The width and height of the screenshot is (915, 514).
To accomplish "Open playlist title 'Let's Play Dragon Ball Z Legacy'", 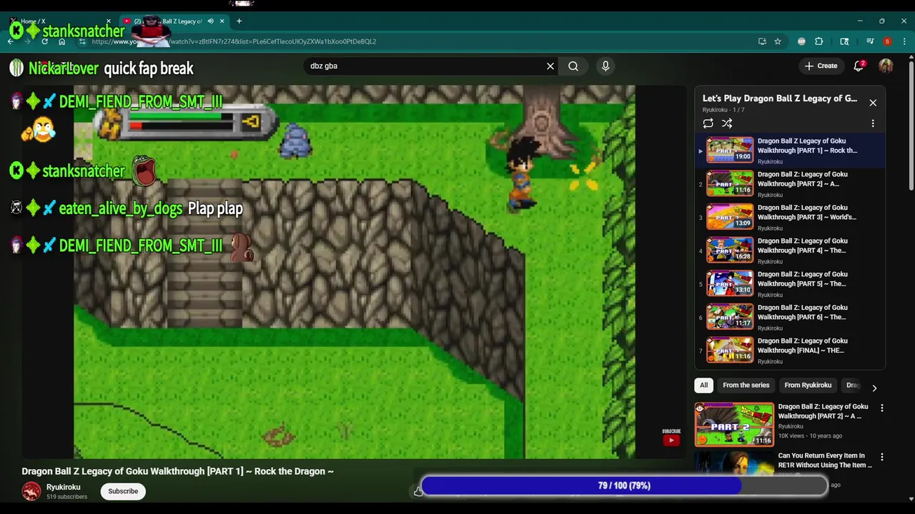I will [x=780, y=99].
